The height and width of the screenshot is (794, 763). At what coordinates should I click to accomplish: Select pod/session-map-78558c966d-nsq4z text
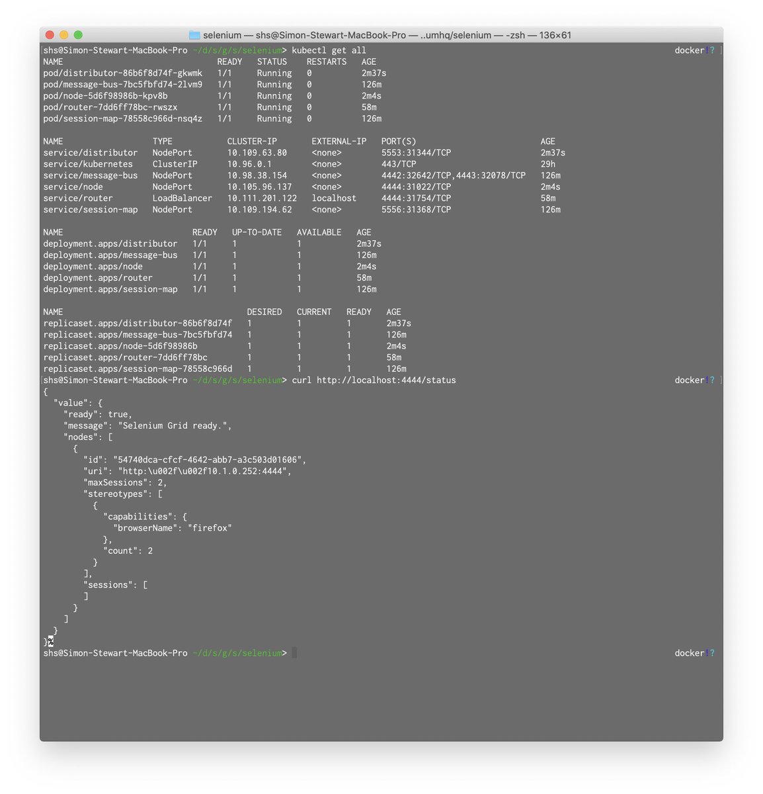pos(123,118)
